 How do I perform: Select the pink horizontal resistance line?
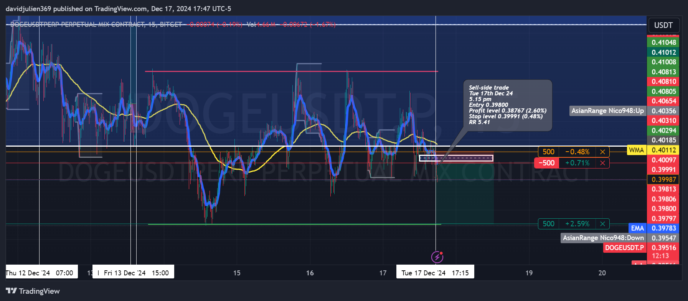tap(292, 71)
